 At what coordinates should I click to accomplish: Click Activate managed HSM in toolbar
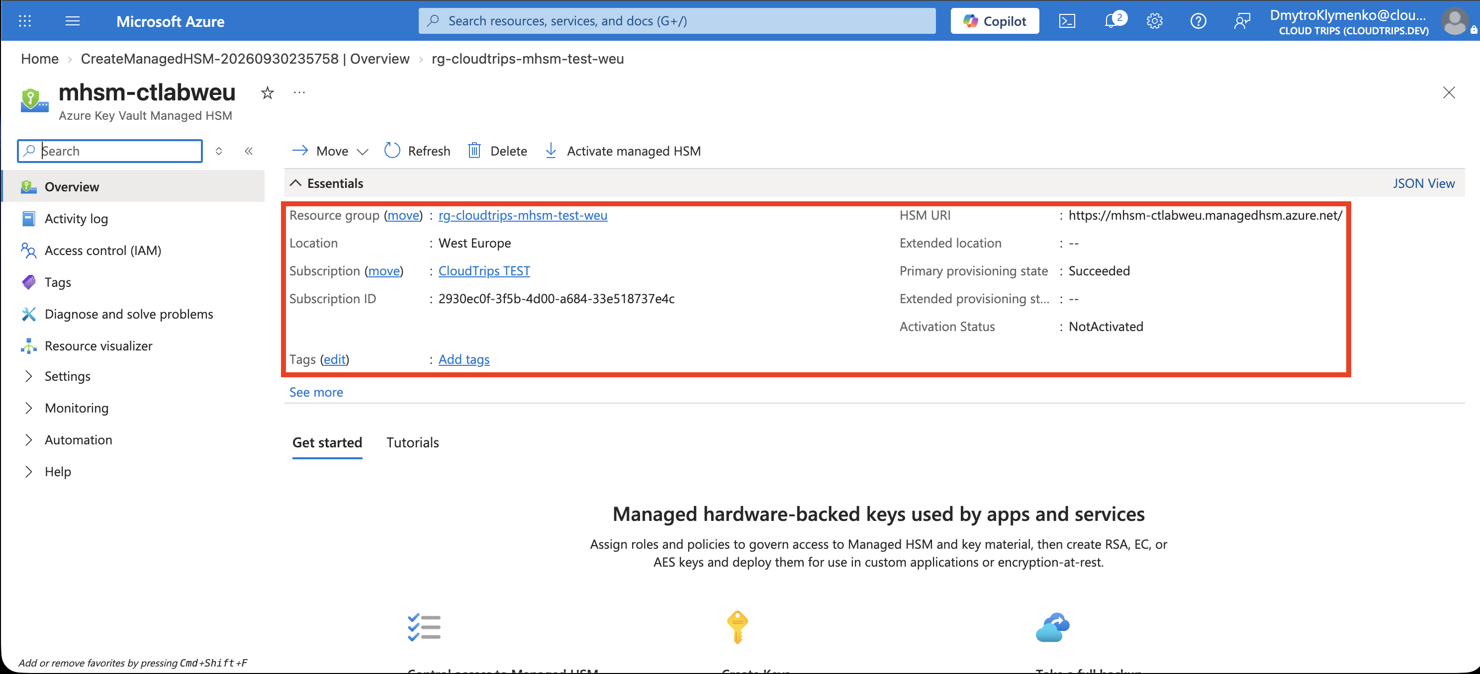[x=623, y=151]
